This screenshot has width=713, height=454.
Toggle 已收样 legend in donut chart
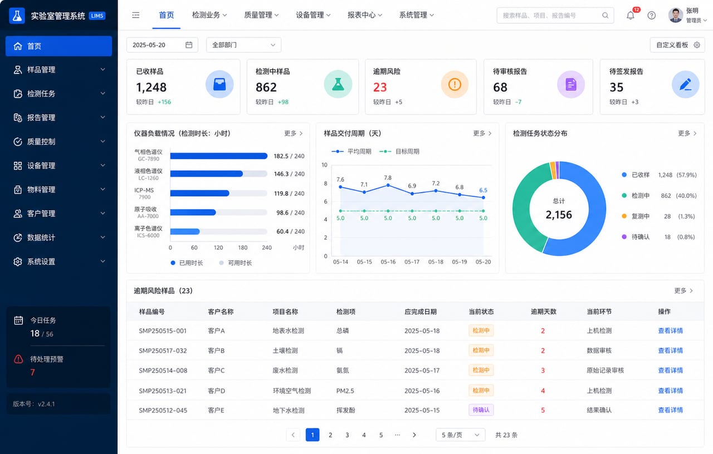coord(636,175)
